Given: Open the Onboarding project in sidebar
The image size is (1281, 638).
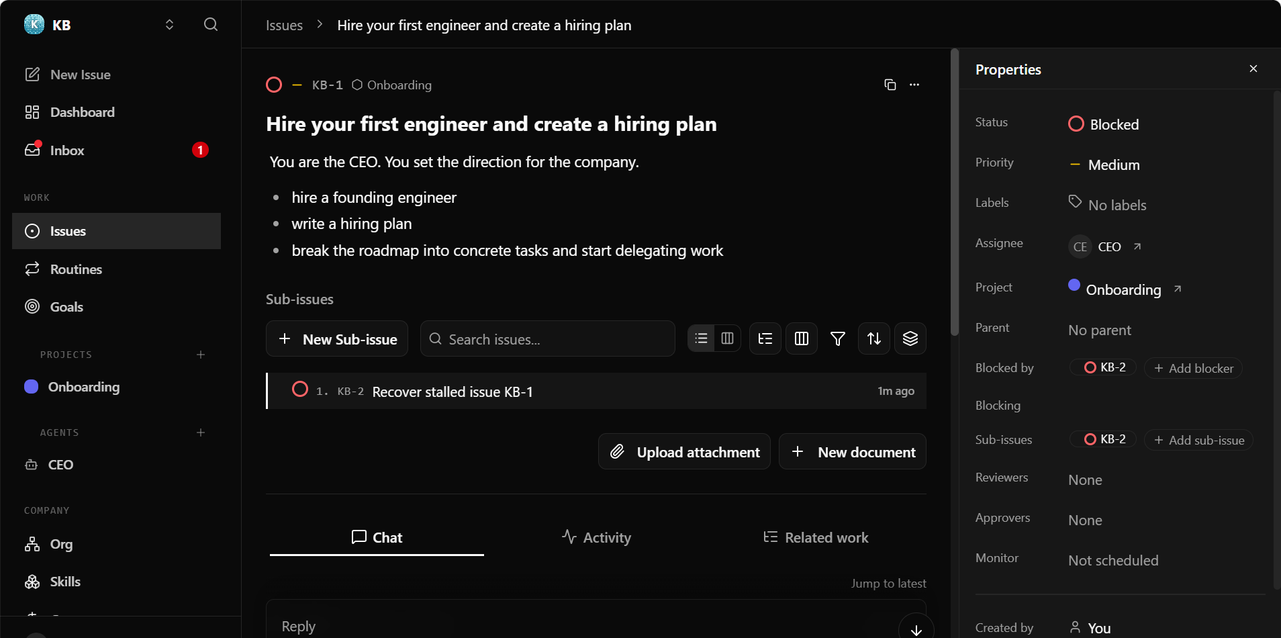Looking at the screenshot, I should tap(116, 387).
